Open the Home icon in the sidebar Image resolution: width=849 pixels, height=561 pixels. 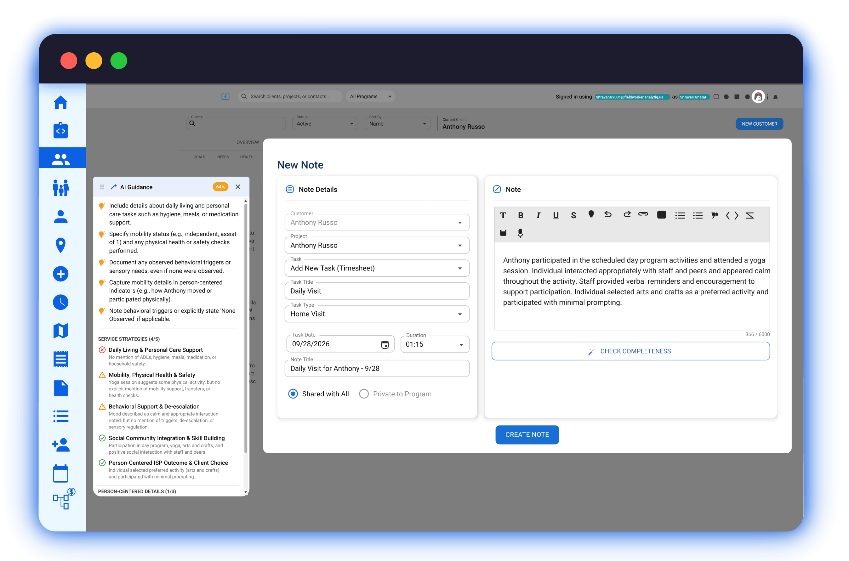(x=60, y=103)
